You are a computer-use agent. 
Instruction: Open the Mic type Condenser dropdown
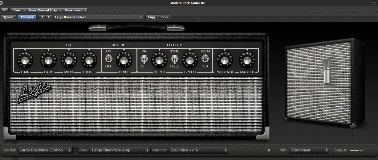point(309,150)
